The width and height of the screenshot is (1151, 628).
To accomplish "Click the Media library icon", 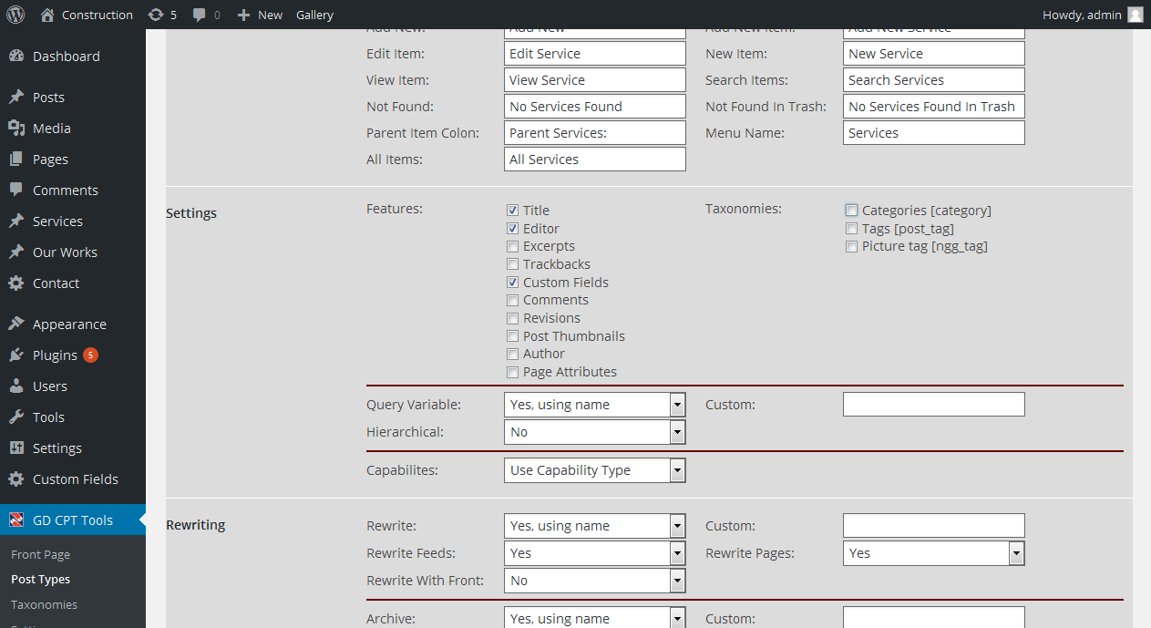I will point(16,129).
